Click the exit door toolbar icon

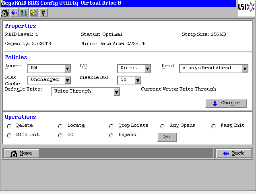tap(24, 13)
